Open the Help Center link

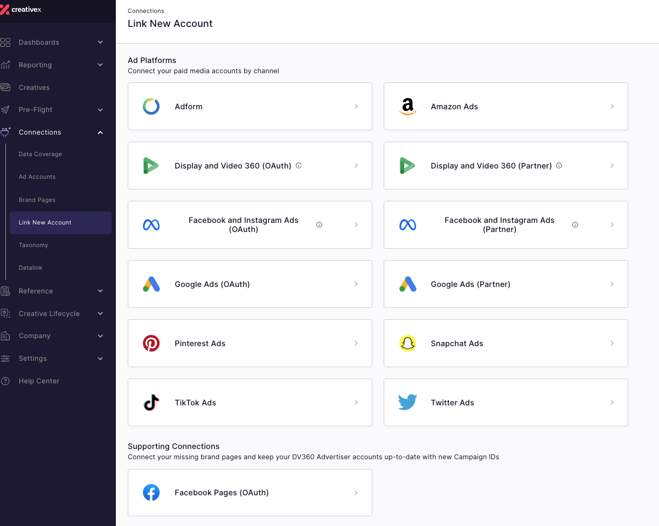coord(39,381)
